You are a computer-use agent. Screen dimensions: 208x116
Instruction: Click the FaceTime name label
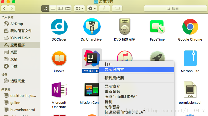pos(157,39)
